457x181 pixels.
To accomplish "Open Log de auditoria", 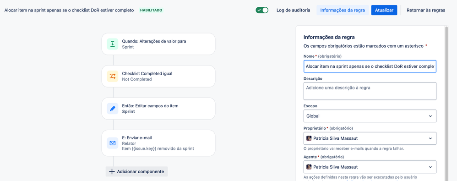I will click(x=293, y=10).
